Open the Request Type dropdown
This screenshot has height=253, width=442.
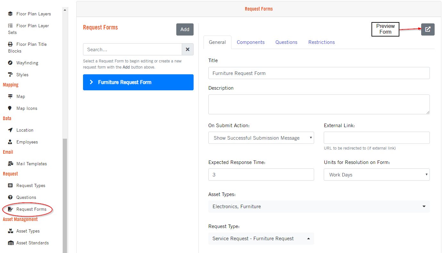click(261, 239)
